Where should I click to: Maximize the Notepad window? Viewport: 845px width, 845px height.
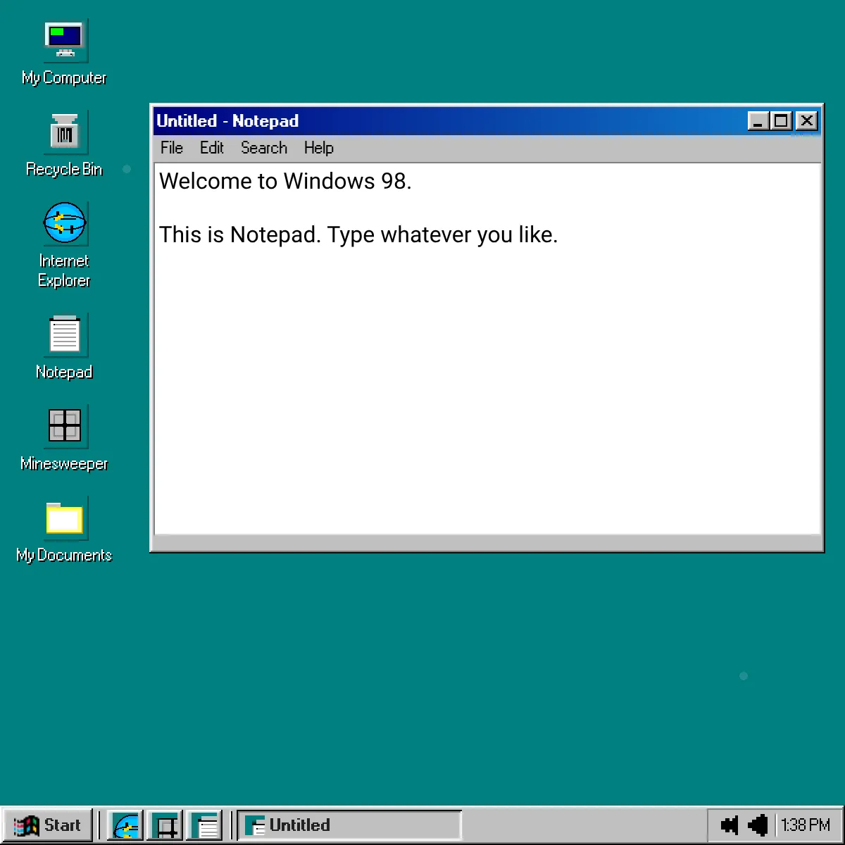pyautogui.click(x=781, y=121)
